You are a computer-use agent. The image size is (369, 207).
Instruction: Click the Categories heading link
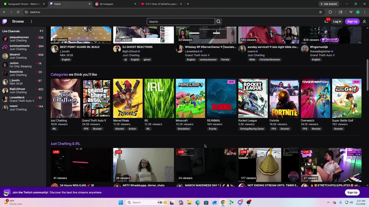tap(59, 74)
